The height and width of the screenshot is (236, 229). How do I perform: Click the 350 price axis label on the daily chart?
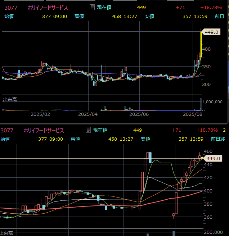coord(206,67)
